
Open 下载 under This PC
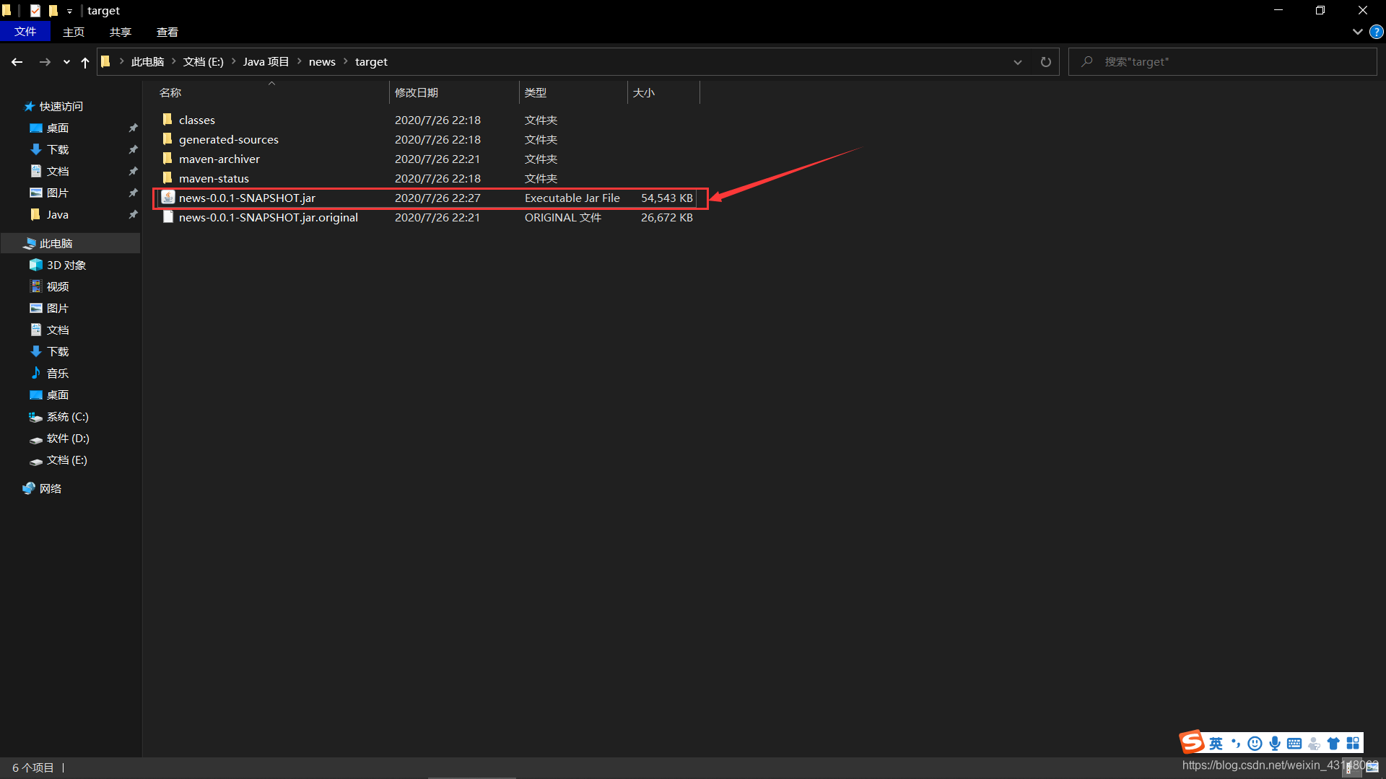click(58, 351)
